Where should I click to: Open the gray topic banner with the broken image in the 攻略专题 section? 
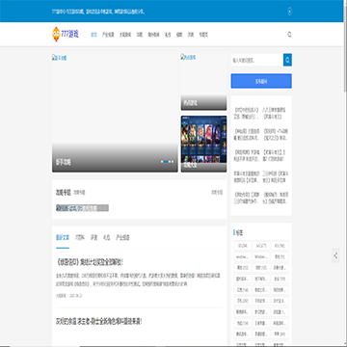(x=82, y=208)
